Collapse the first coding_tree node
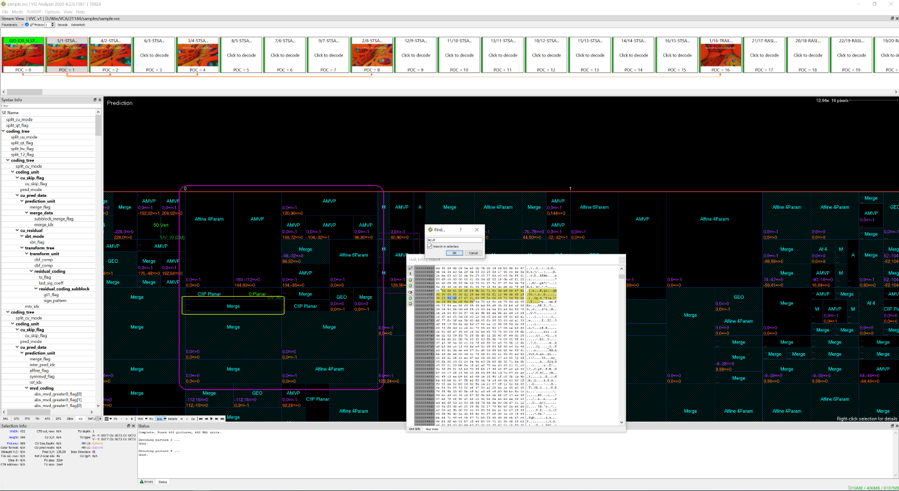This screenshot has height=491, width=899. pos(3,131)
